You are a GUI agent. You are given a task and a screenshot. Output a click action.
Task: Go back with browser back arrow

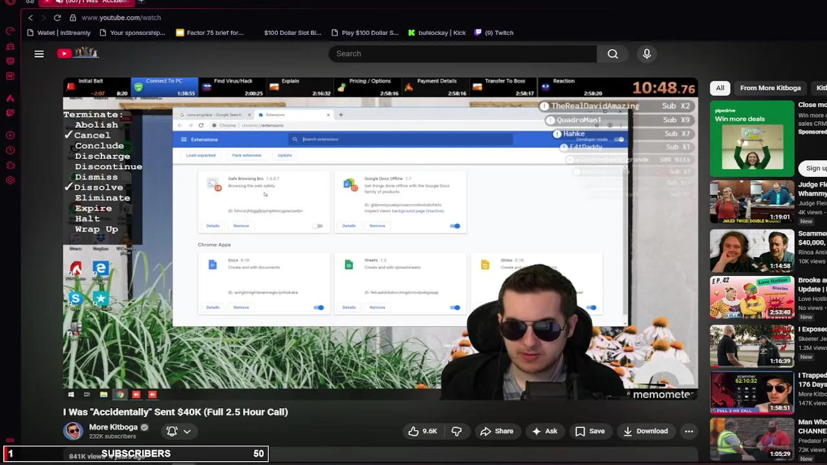point(30,17)
